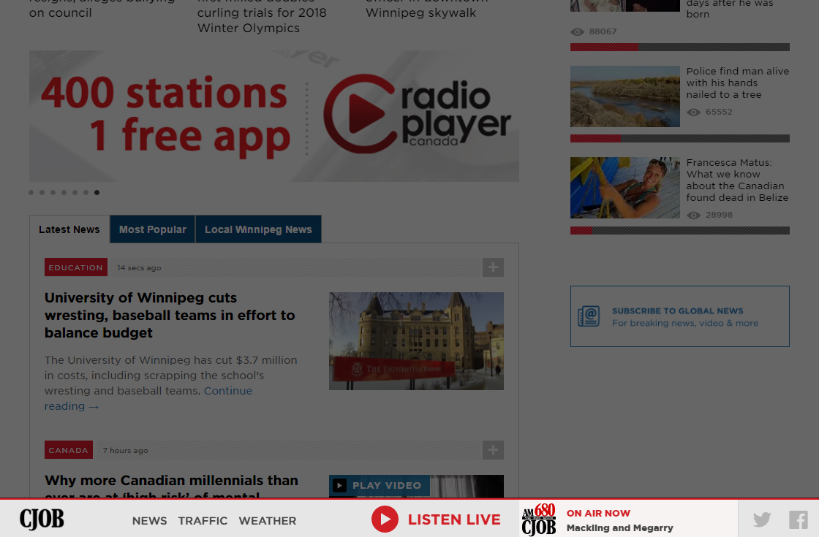This screenshot has height=537, width=819.
Task: Open the WEATHER section
Action: [268, 521]
